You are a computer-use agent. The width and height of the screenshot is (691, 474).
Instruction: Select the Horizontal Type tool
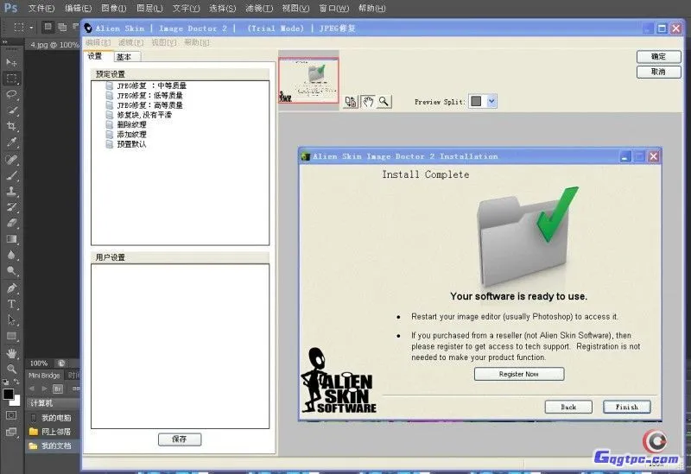11,304
